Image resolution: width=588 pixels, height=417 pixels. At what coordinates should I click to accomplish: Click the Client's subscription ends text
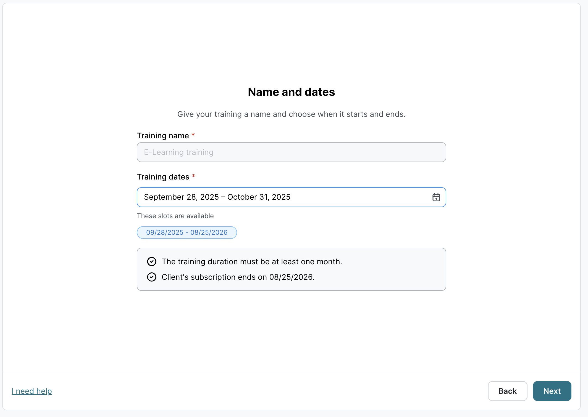pyautogui.click(x=238, y=277)
